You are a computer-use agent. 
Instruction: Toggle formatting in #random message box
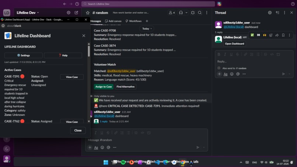click(x=96, y=147)
